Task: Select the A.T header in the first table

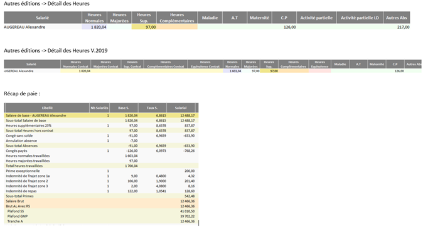Action: (x=235, y=18)
